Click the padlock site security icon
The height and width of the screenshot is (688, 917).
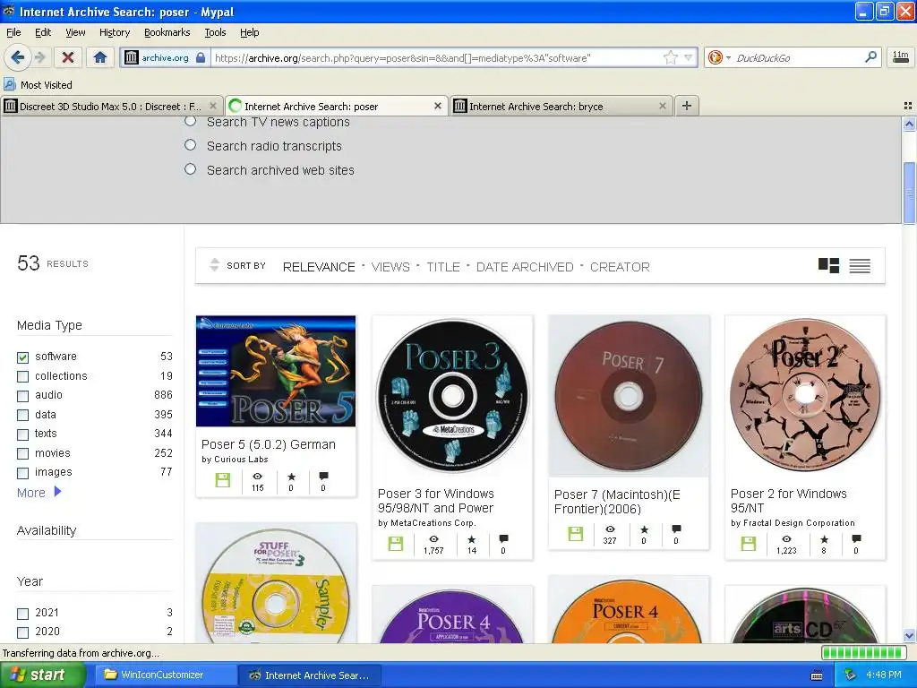(201, 57)
